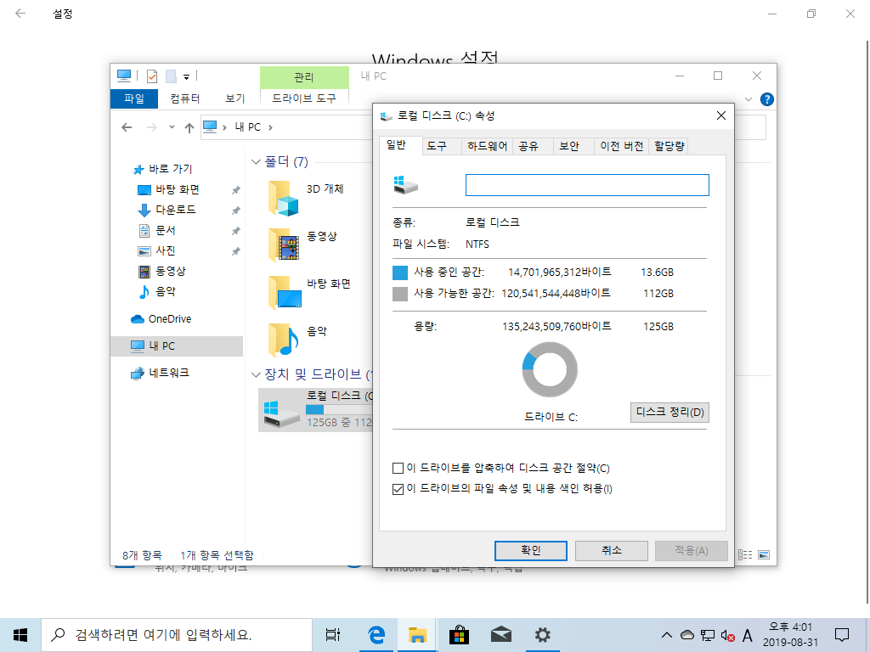Go up one folder level in Explorer
Viewport: 870px width, 652px height.
tap(189, 127)
